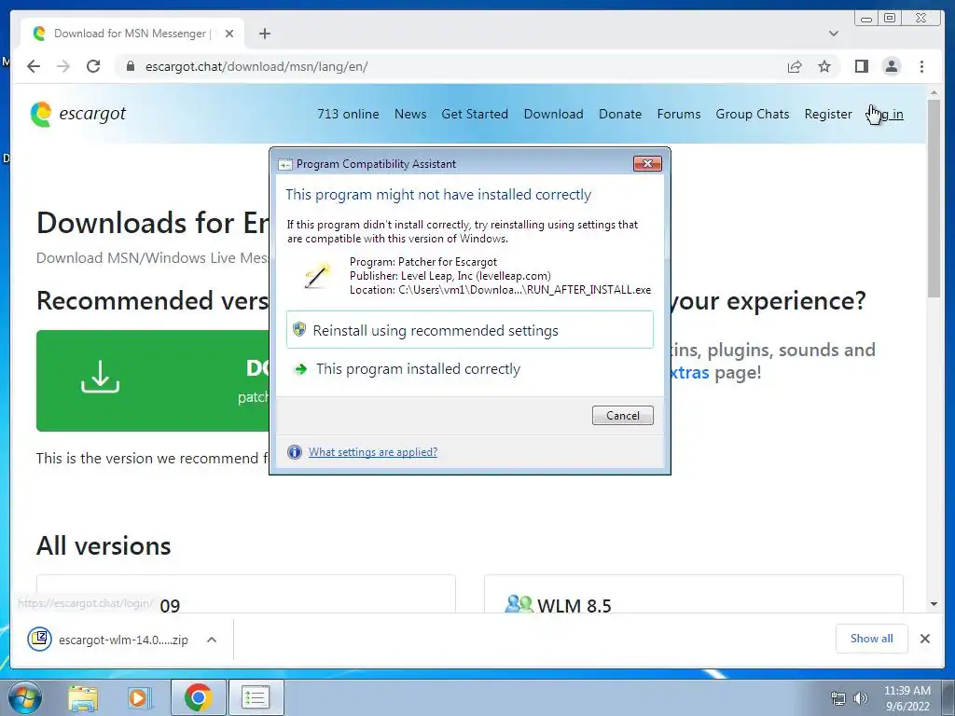The image size is (955, 716).
Task: Open the Donate nav item
Action: click(620, 114)
